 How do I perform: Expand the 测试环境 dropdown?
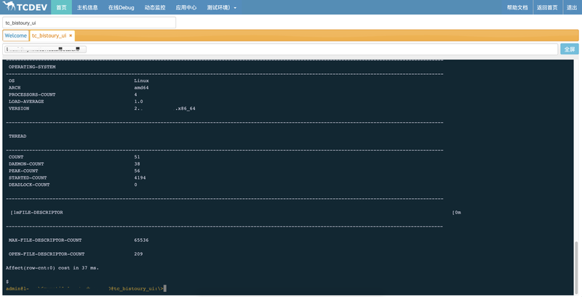click(222, 7)
